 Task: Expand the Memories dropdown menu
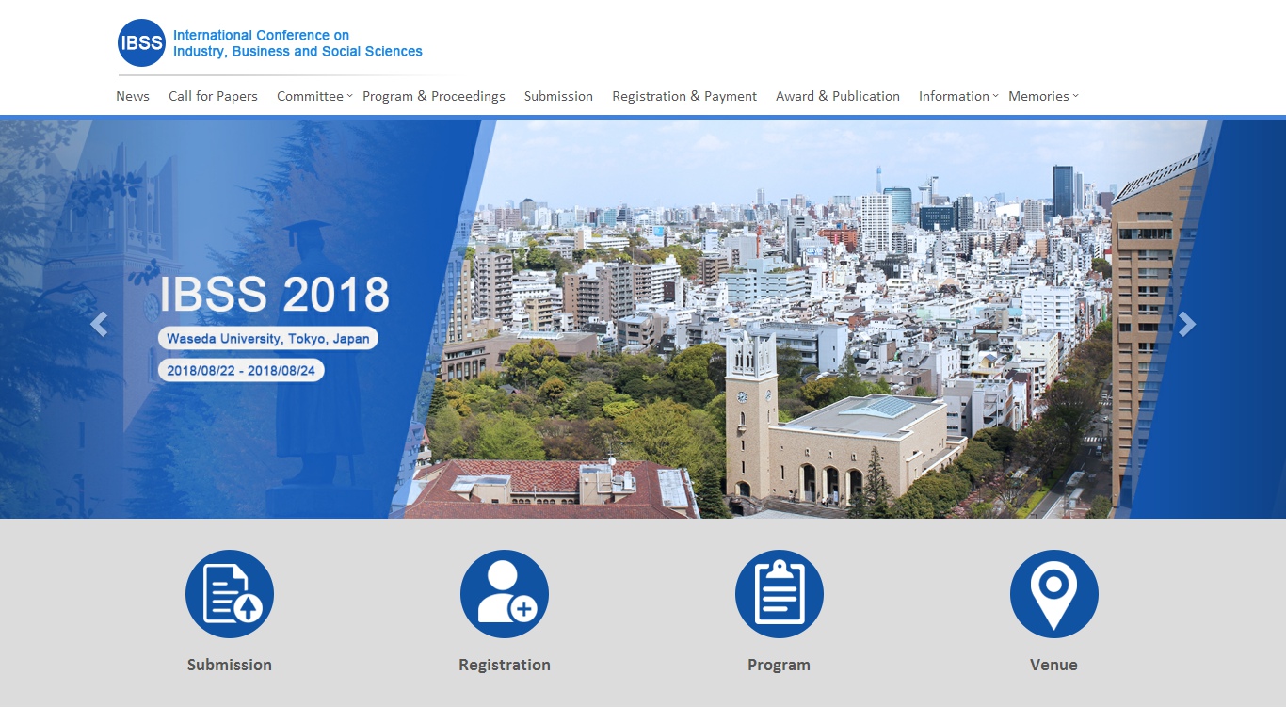[x=1043, y=96]
